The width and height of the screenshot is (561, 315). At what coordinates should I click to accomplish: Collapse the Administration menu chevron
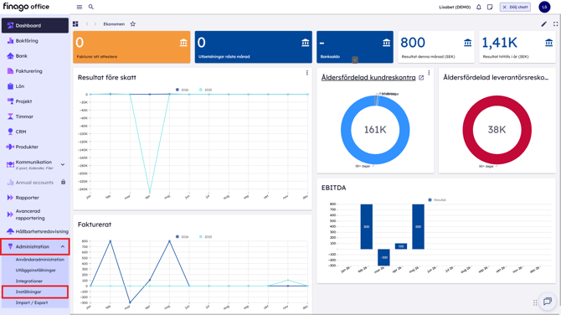pyautogui.click(x=63, y=246)
